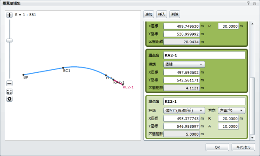Open 種類 dropdown showing 直線
This screenshot has width=260, height=156.
coord(184,64)
